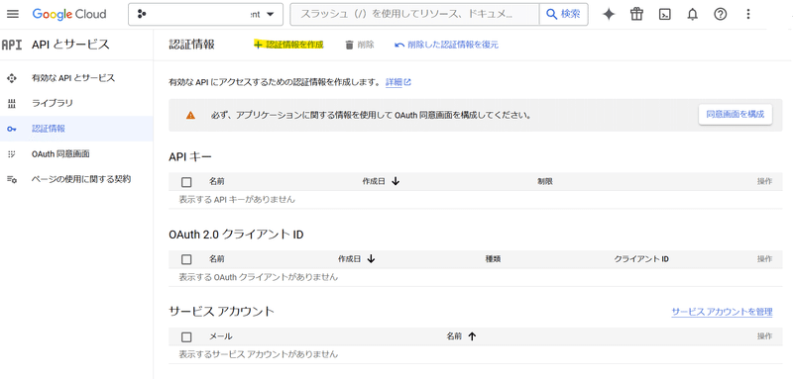Click the Google Cloud logo
This screenshot has height=379, width=793.
[69, 14]
